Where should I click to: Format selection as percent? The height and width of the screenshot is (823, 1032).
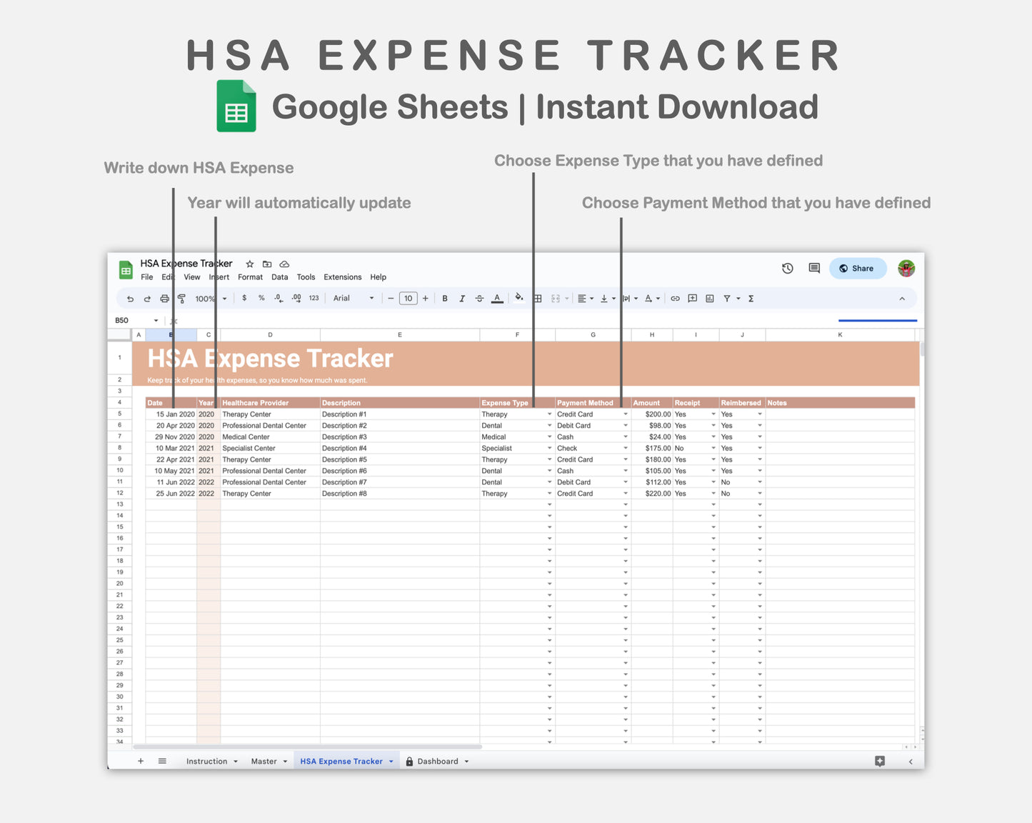[x=261, y=298]
